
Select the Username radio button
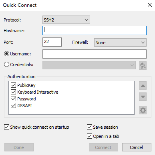click(x=6, y=54)
